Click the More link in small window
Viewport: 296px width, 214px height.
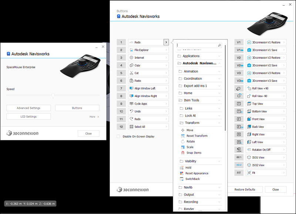94,117
